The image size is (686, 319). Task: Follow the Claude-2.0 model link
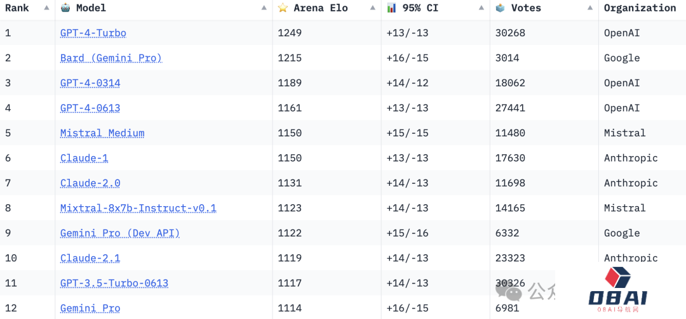(x=90, y=183)
